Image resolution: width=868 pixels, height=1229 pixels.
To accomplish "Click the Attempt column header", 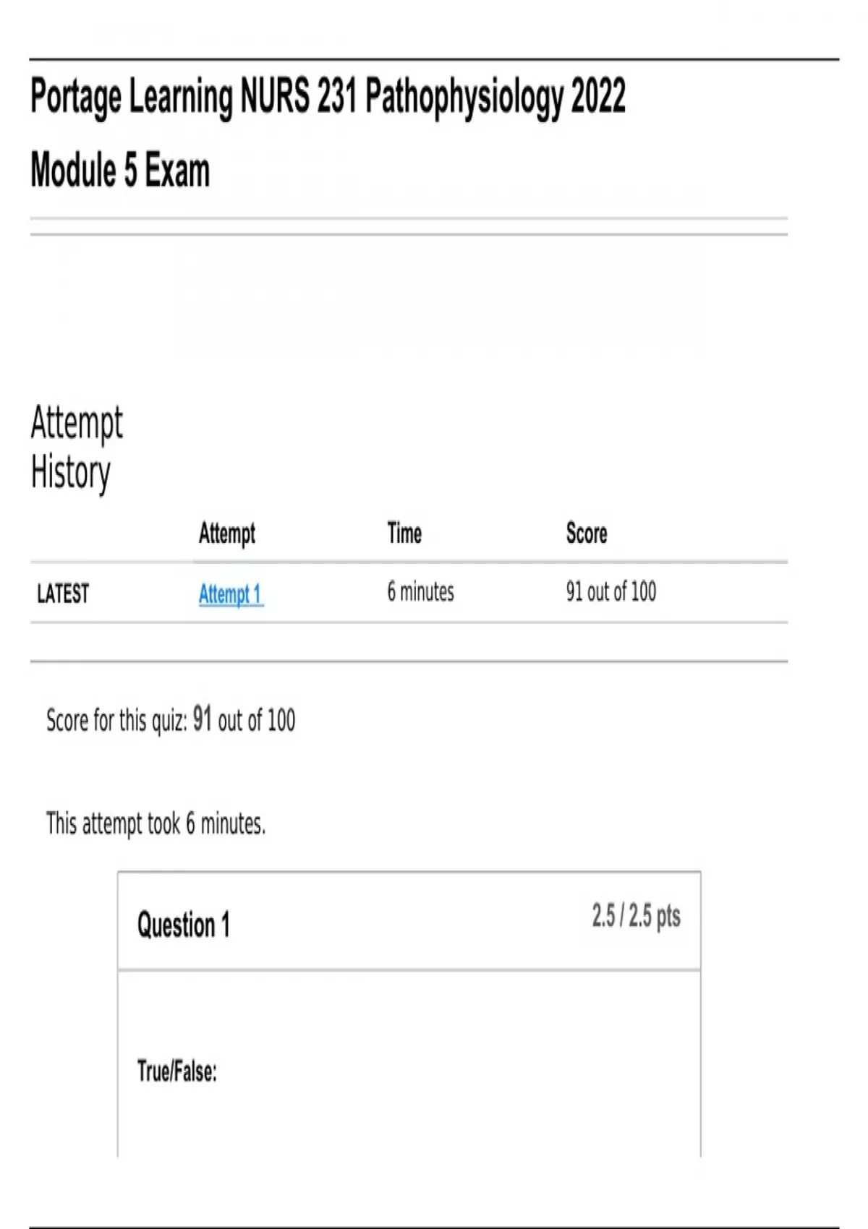I will pyautogui.click(x=227, y=534).
